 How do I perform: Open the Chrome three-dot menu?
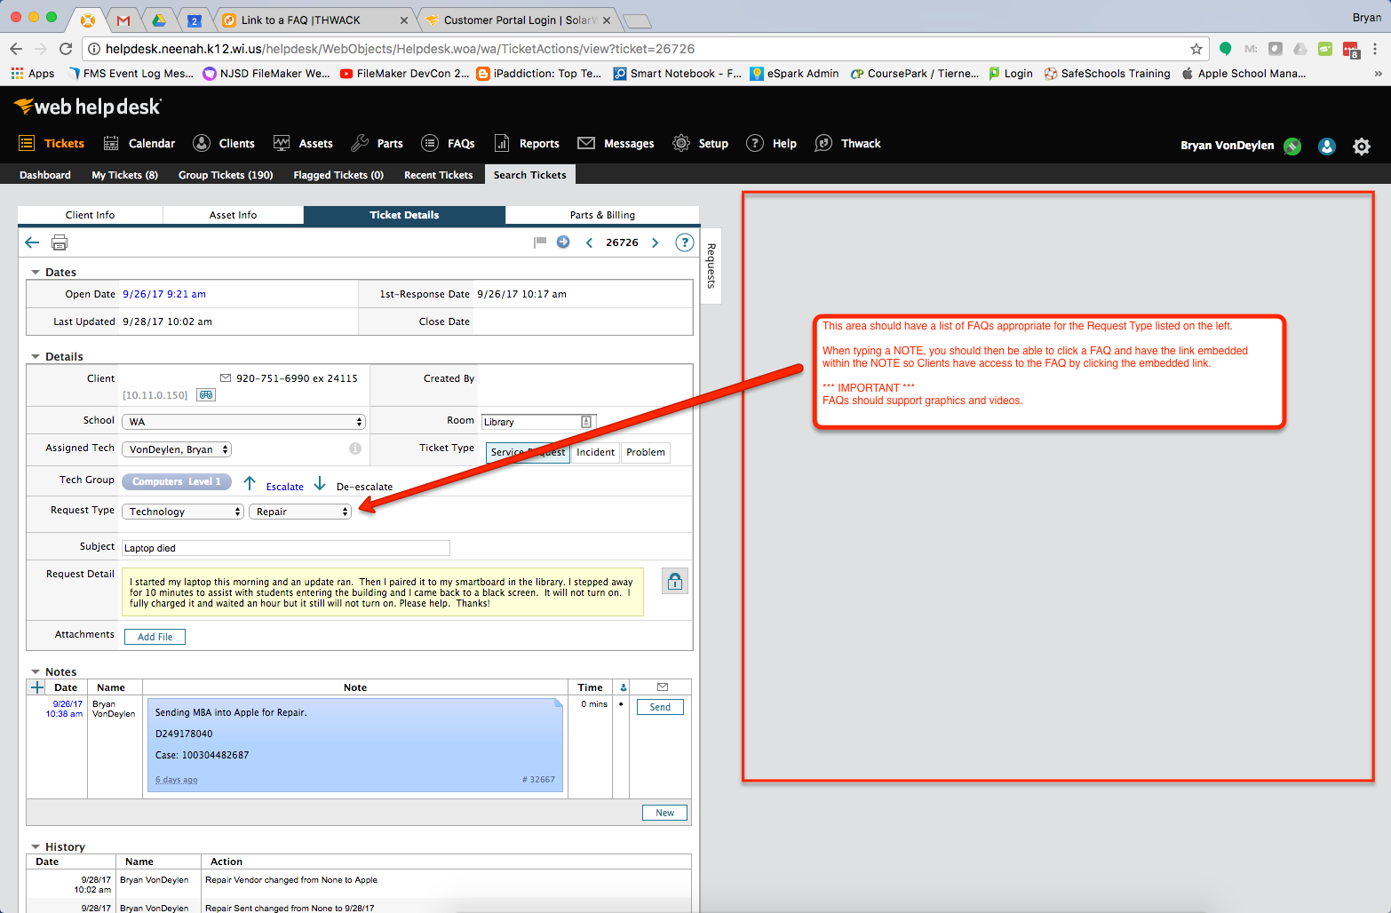pos(1375,49)
